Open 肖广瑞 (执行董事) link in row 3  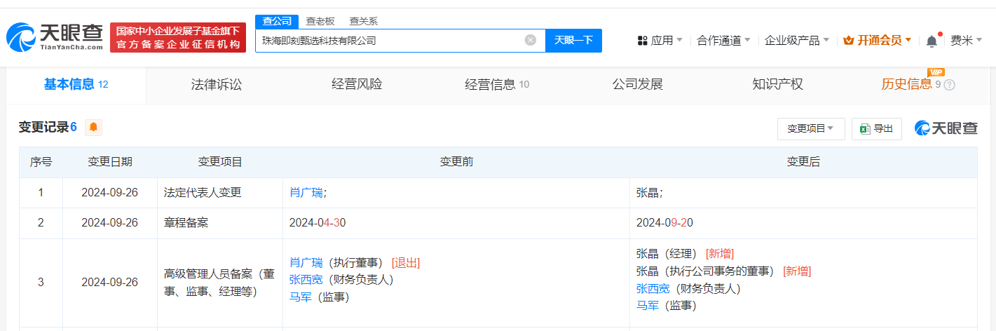click(306, 263)
